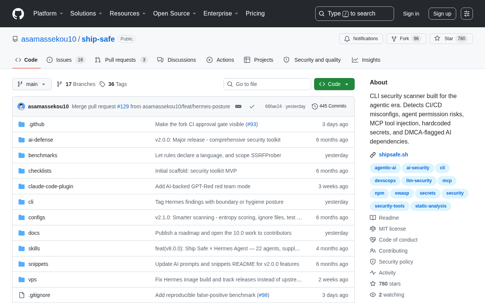485x303 pixels.
Task: Click the search box in header
Action: (355, 14)
